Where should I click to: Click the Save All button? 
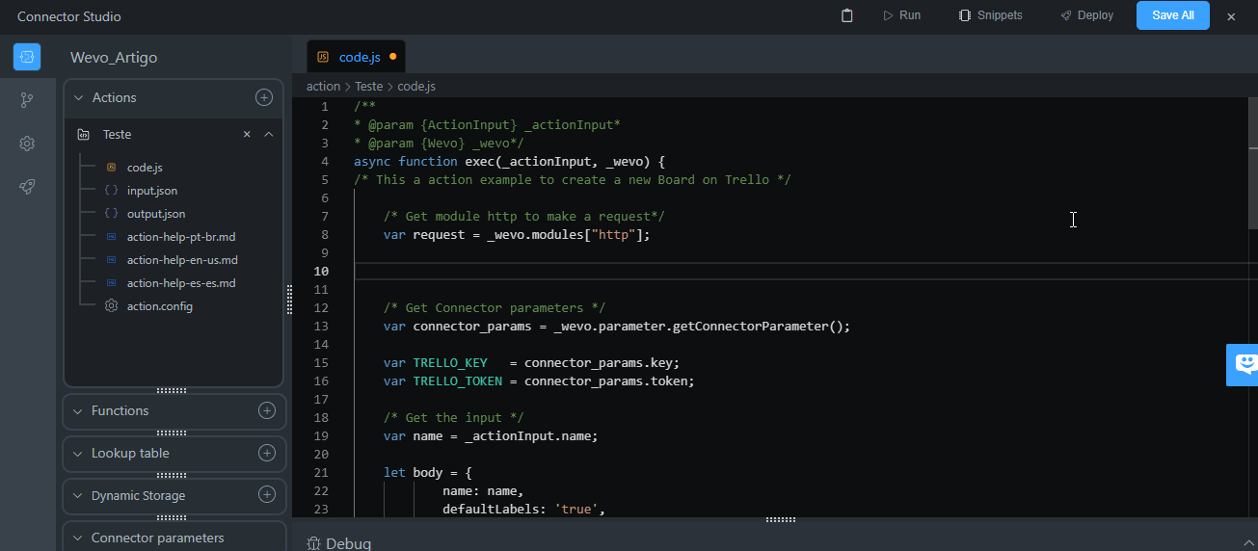(x=1172, y=15)
